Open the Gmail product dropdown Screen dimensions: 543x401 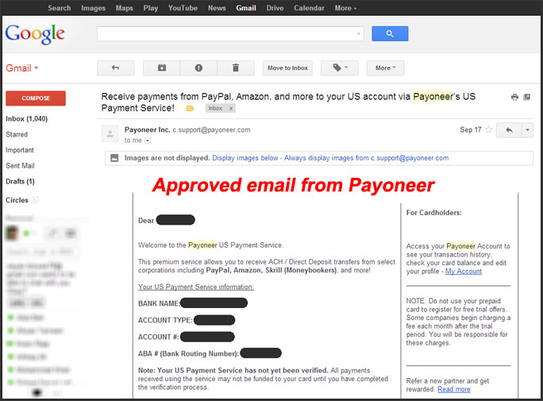[x=21, y=67]
